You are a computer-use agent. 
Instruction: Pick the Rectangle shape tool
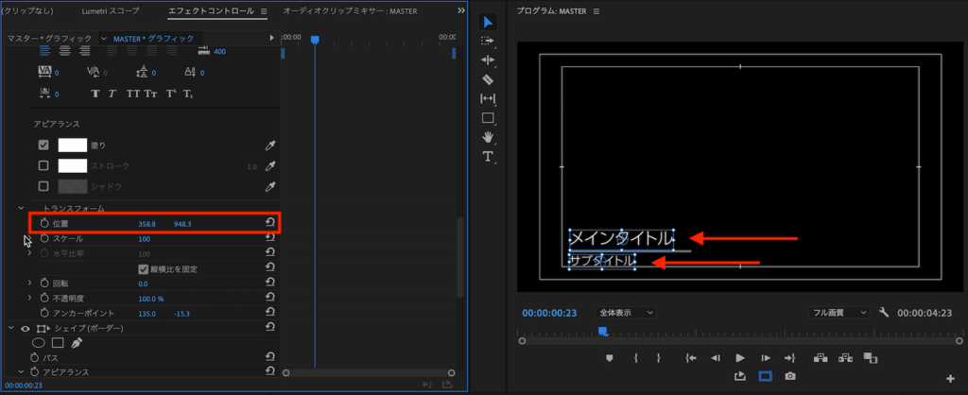click(488, 118)
